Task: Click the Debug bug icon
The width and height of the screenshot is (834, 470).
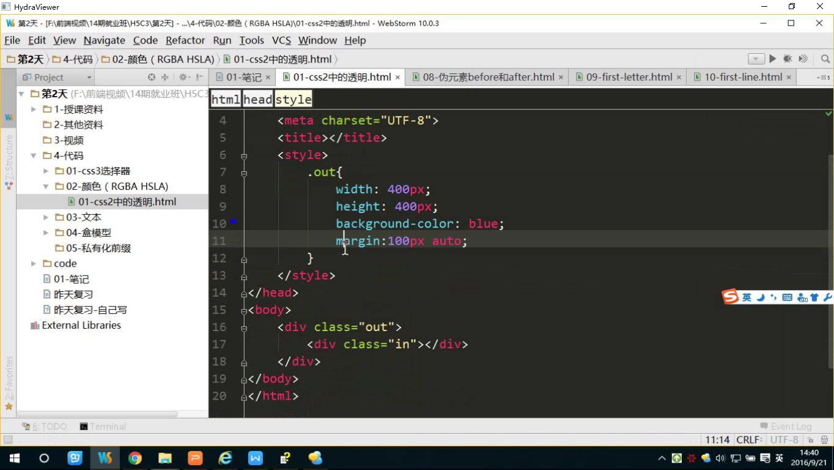Action: click(x=788, y=59)
